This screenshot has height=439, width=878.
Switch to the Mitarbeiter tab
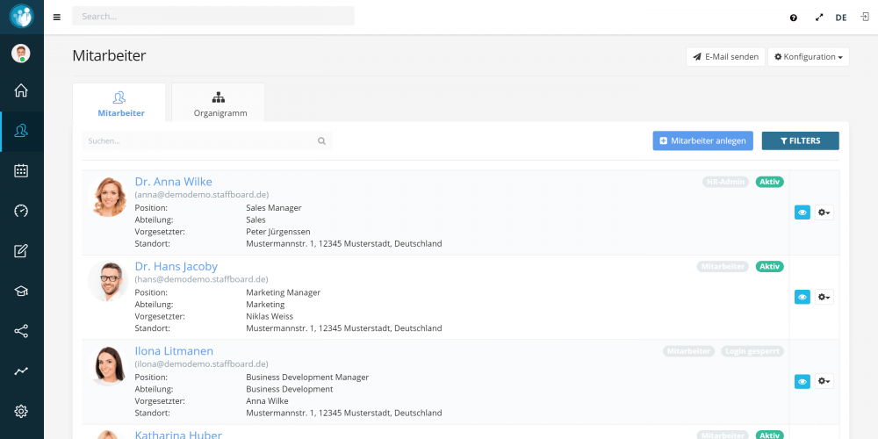point(119,103)
